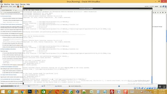Viewport: 167px width, 94px height.
Task: Open the VirtualBox File menu
Action: pos(2,4)
